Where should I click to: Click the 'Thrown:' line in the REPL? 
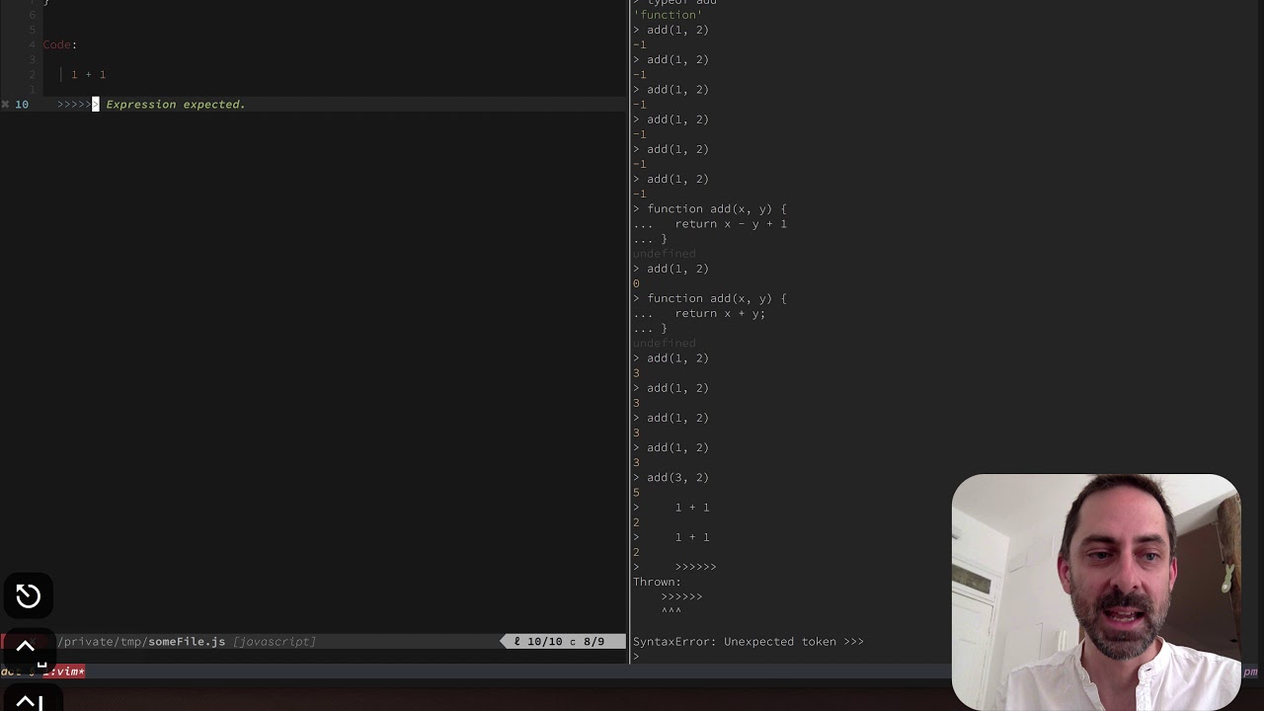tap(657, 582)
